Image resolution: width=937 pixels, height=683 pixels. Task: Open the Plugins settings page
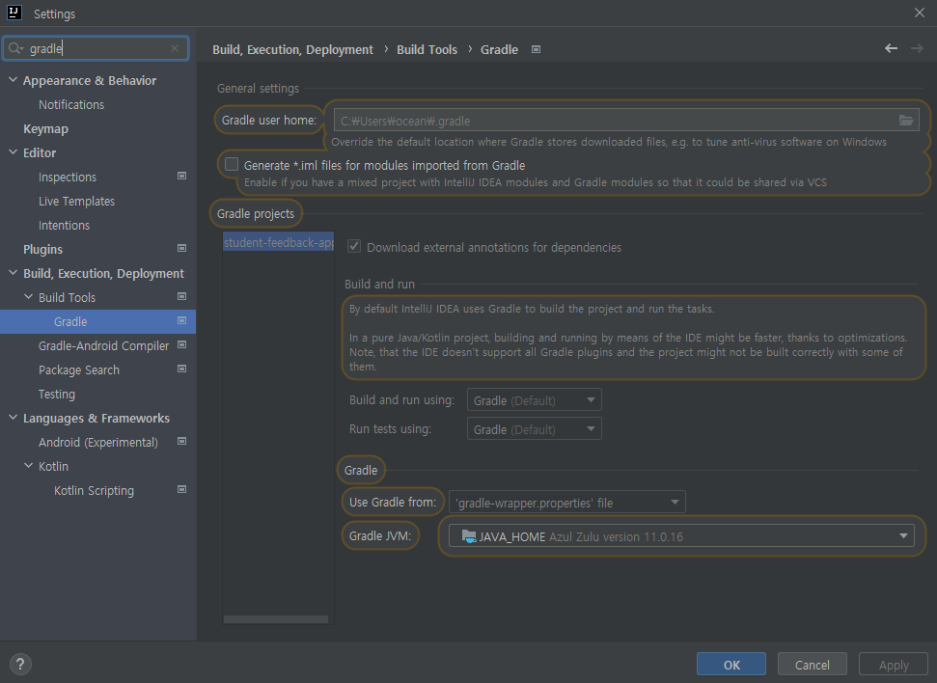pyautogui.click(x=42, y=249)
